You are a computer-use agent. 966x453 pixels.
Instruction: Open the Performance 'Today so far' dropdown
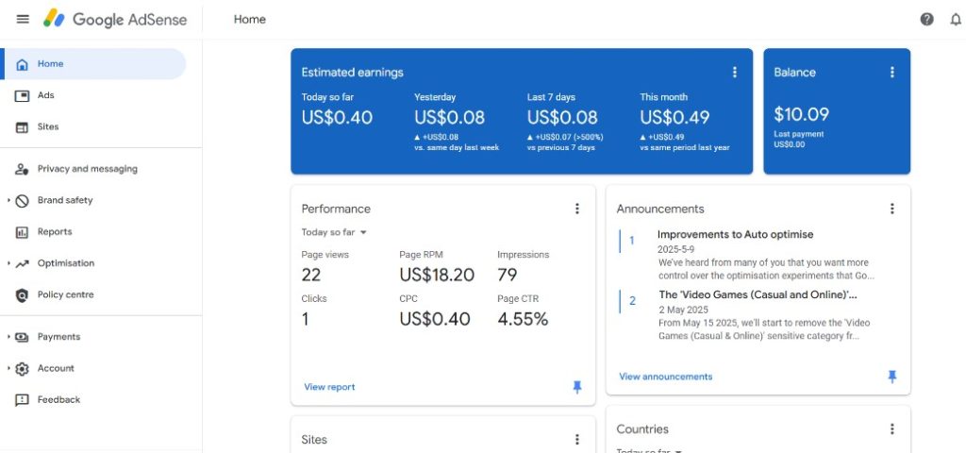(334, 232)
